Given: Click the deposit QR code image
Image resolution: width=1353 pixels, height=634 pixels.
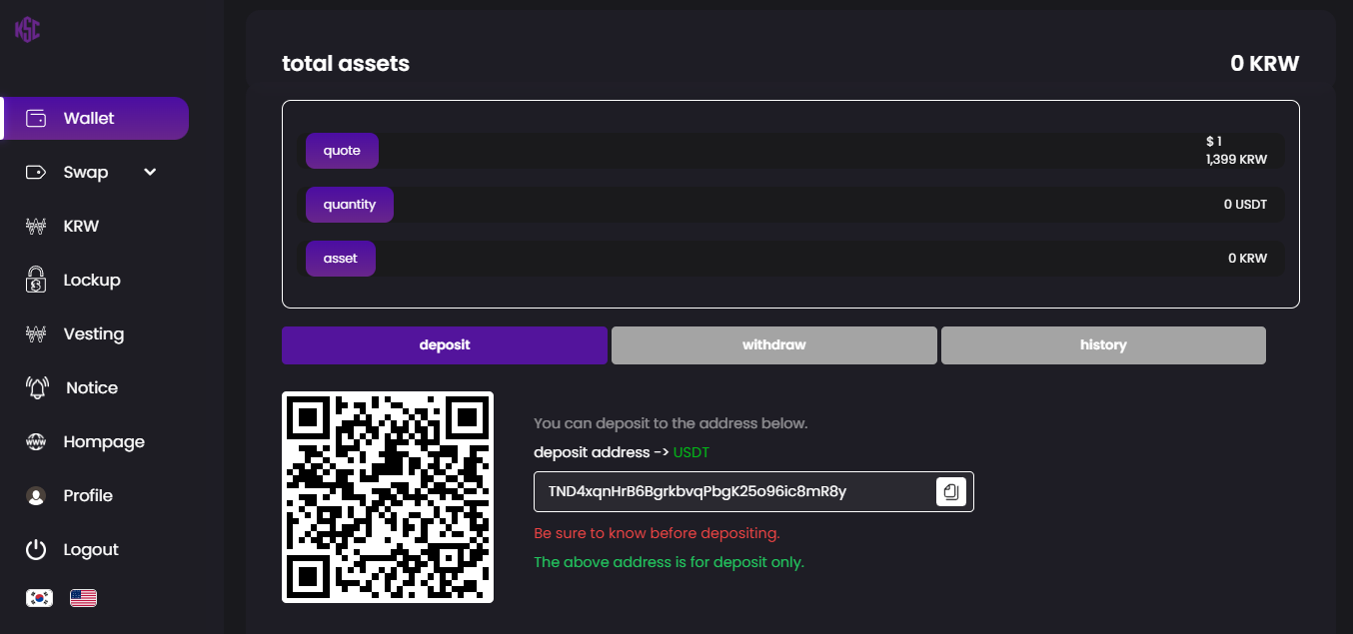Looking at the screenshot, I should (388, 497).
